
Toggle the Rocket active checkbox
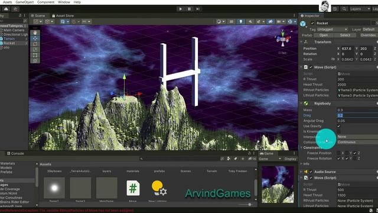(x=312, y=23)
